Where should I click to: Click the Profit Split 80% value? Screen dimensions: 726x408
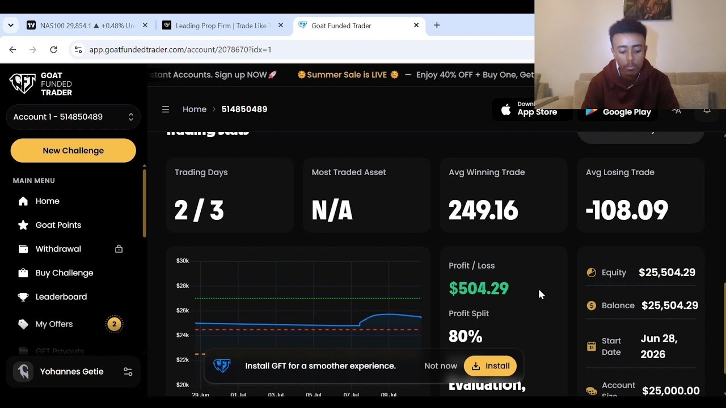(466, 337)
